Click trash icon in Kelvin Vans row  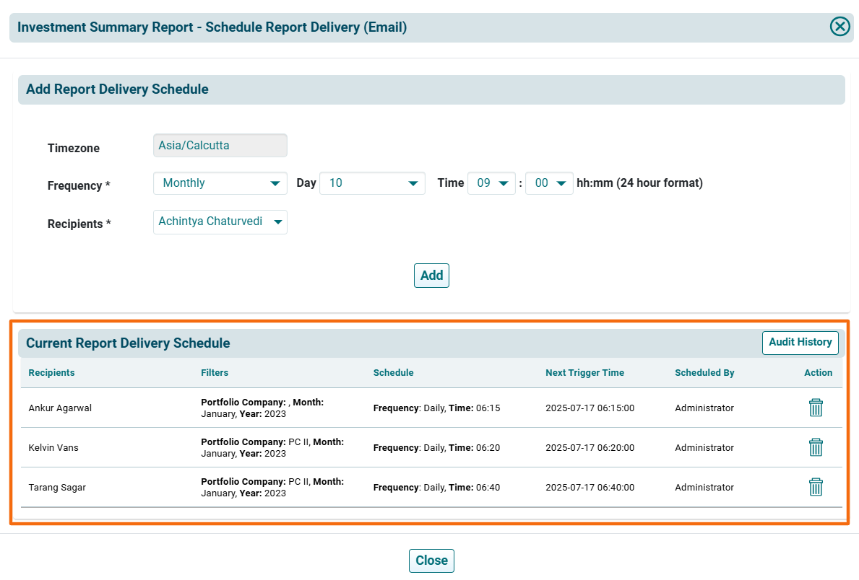tap(816, 447)
